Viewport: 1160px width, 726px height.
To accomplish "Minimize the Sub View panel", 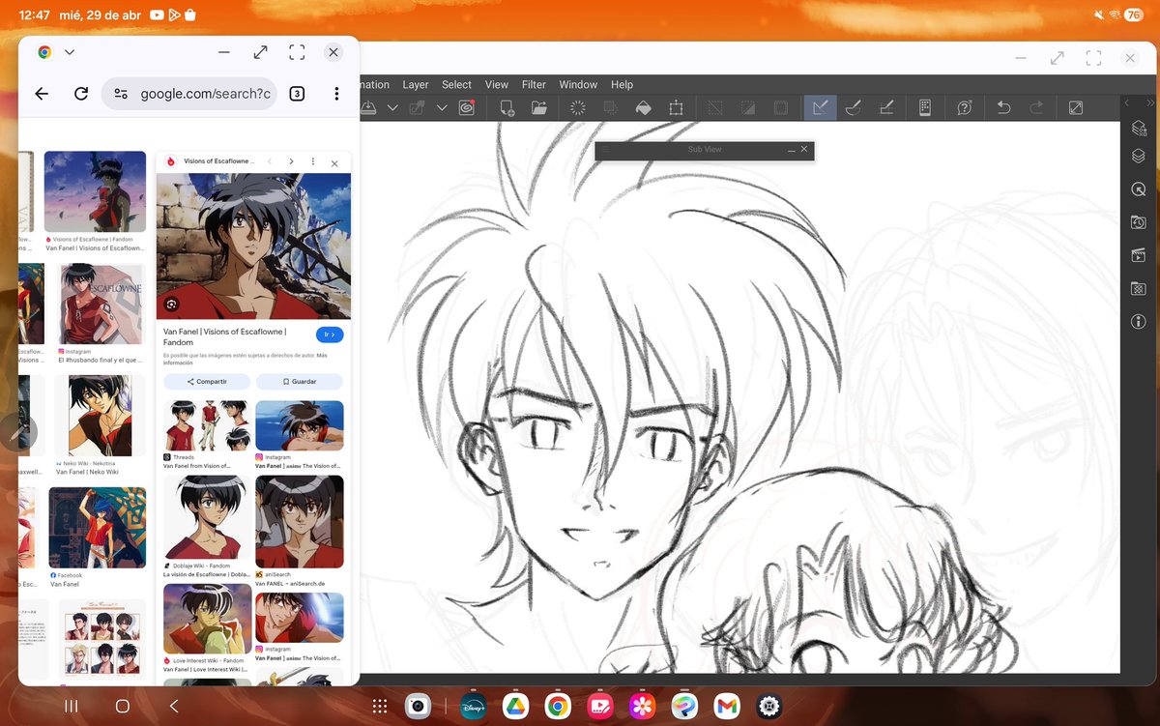I will (x=791, y=150).
